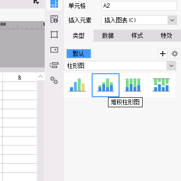Click the 单元格 A2 input field
Screen dimensions: 181x181
point(139,6)
